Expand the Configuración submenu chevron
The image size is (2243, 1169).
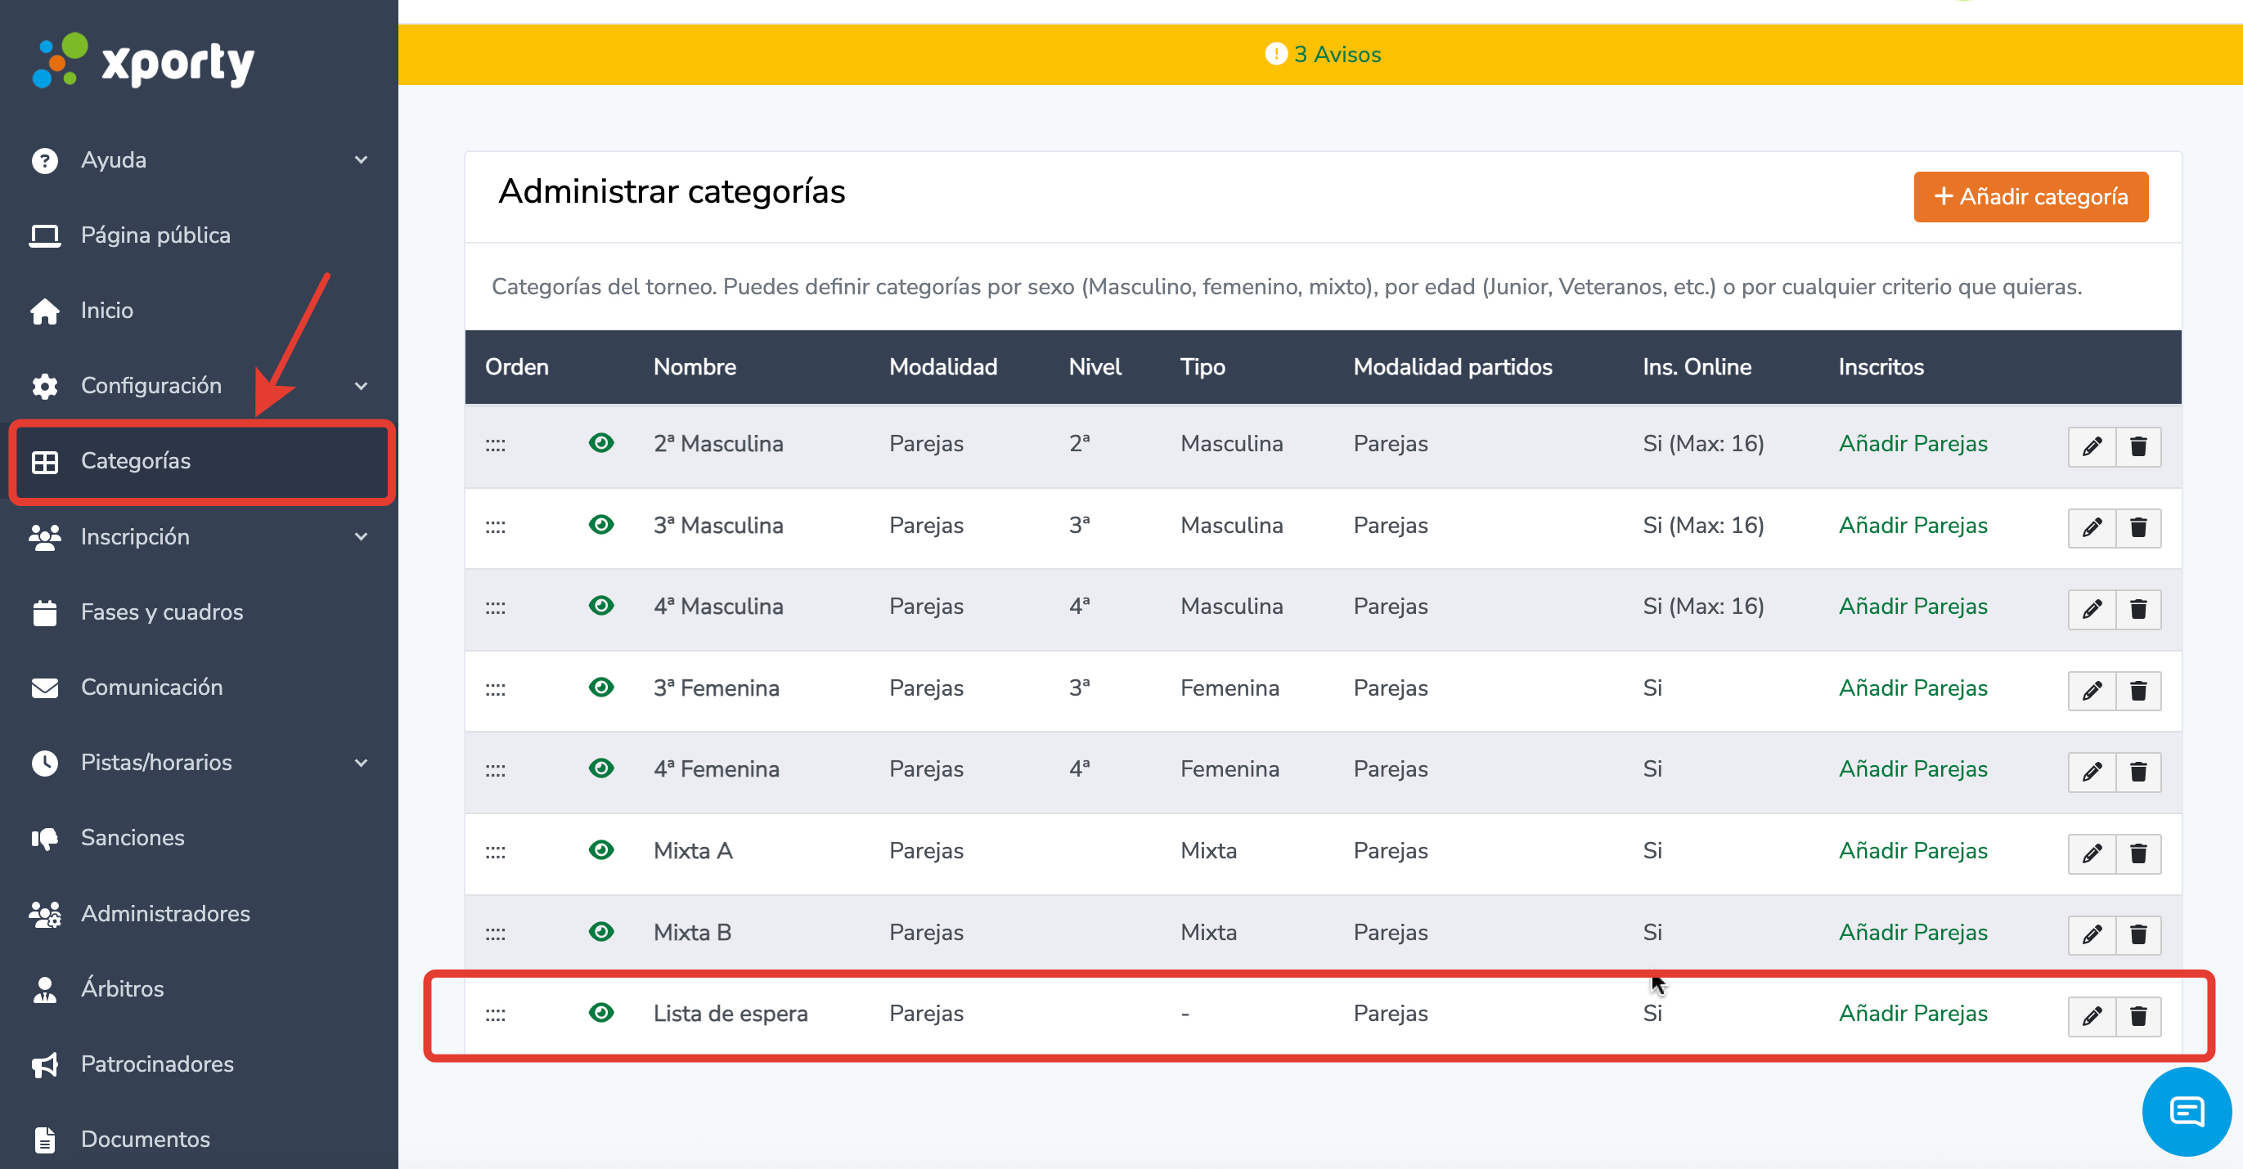pos(361,386)
